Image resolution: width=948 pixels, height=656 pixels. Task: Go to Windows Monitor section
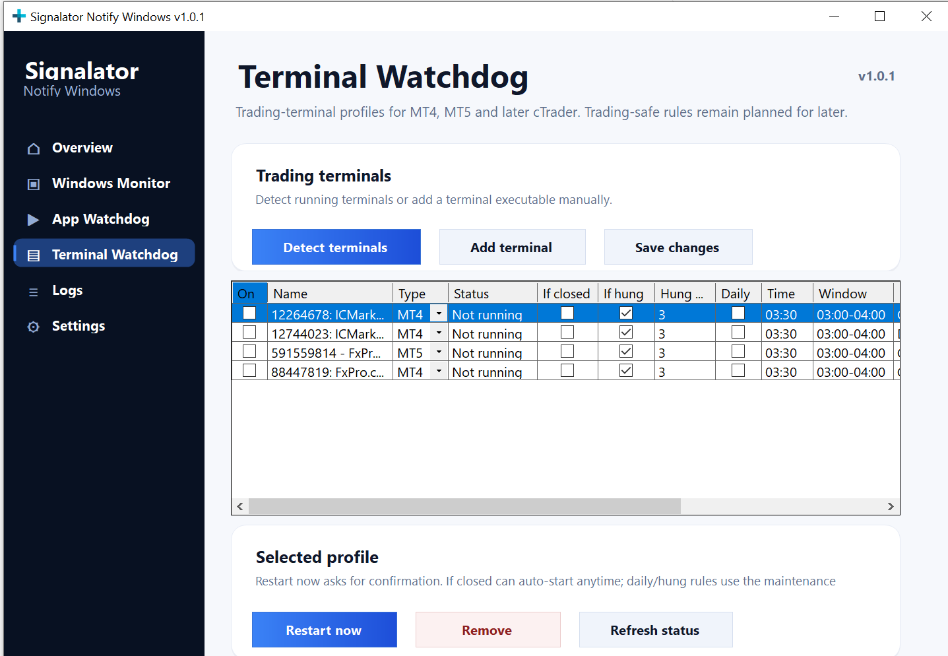coord(111,183)
